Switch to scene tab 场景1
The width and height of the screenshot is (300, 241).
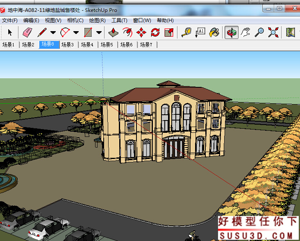point(9,45)
